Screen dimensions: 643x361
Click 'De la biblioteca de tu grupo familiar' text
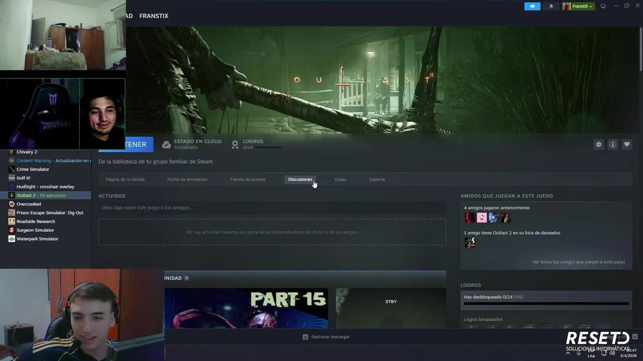click(x=155, y=161)
